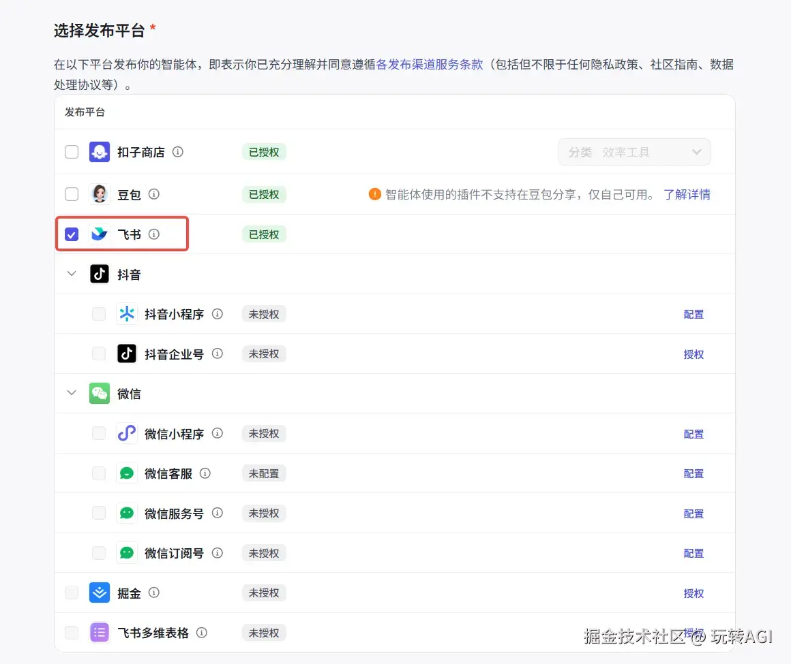Click the 飞书多维表格 icon
The width and height of the screenshot is (791, 664).
(x=100, y=632)
